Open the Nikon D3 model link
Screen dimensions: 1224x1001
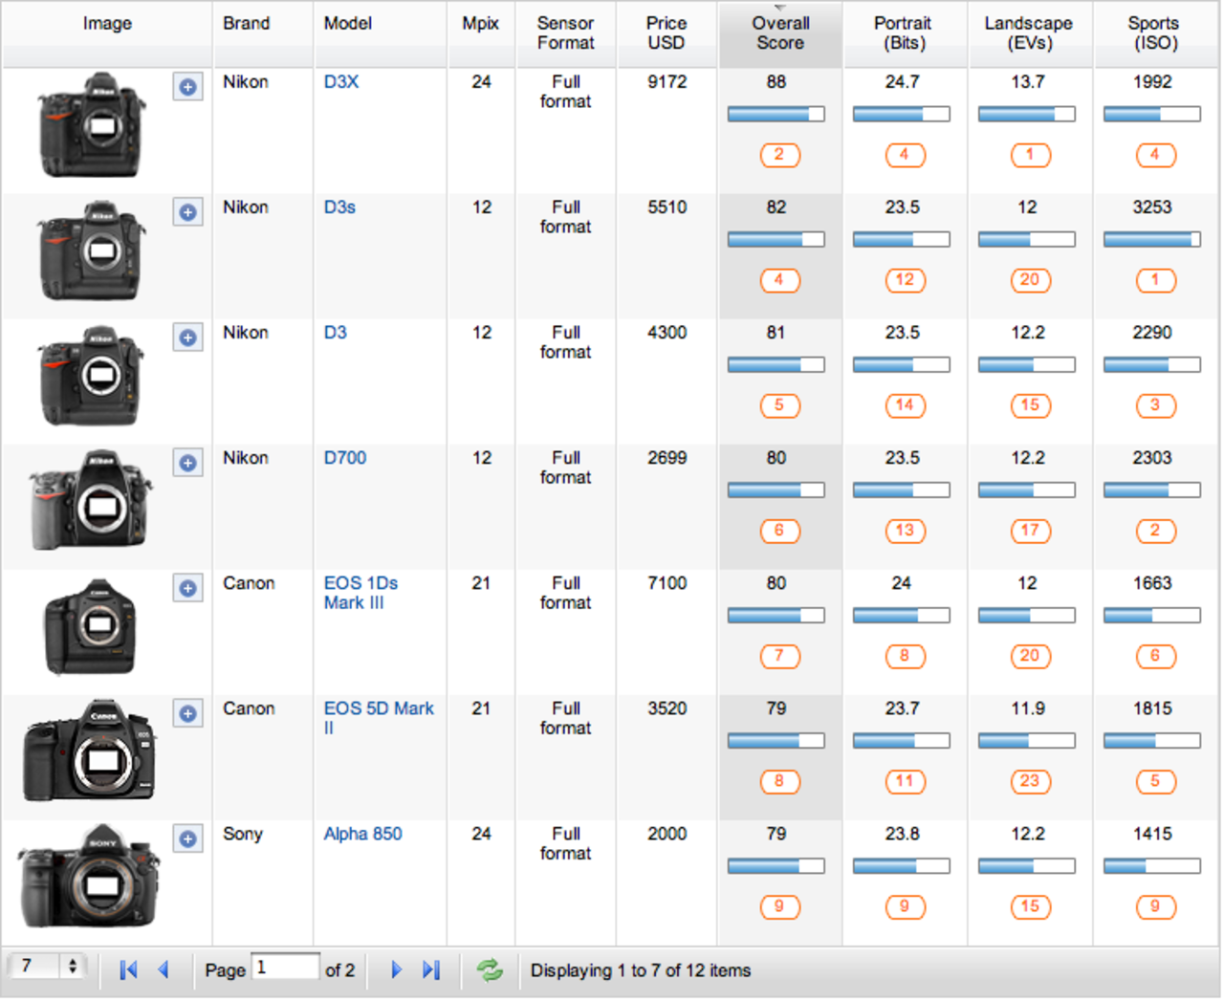click(x=336, y=333)
